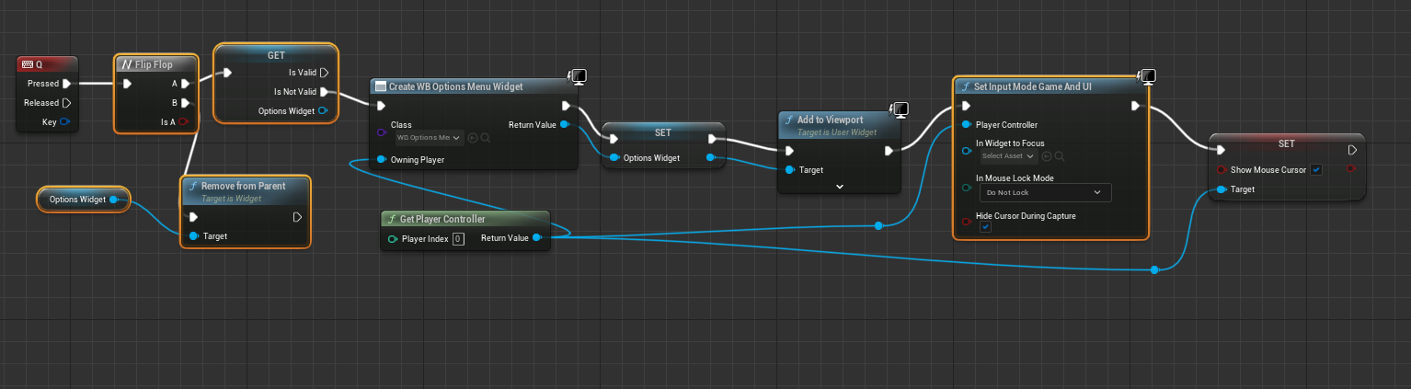Viewport: 1411px width, 389px height.
Task: Click the purple Class pin
Action: 382,133
